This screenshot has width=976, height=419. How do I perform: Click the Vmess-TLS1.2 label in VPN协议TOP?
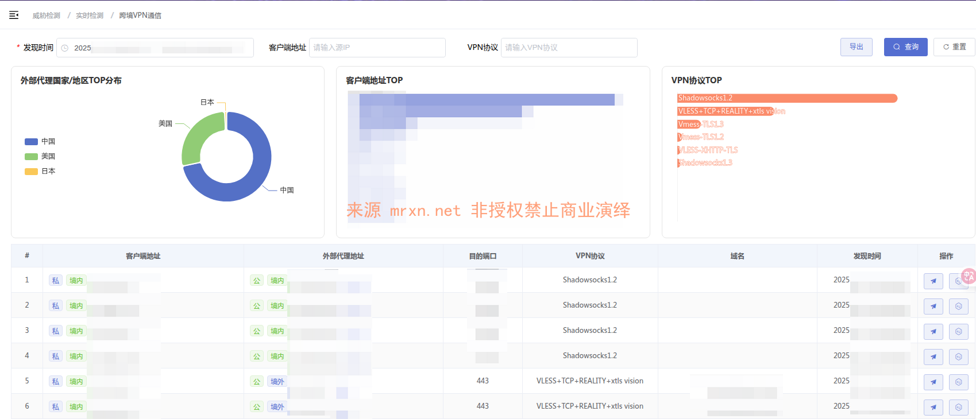(701, 137)
